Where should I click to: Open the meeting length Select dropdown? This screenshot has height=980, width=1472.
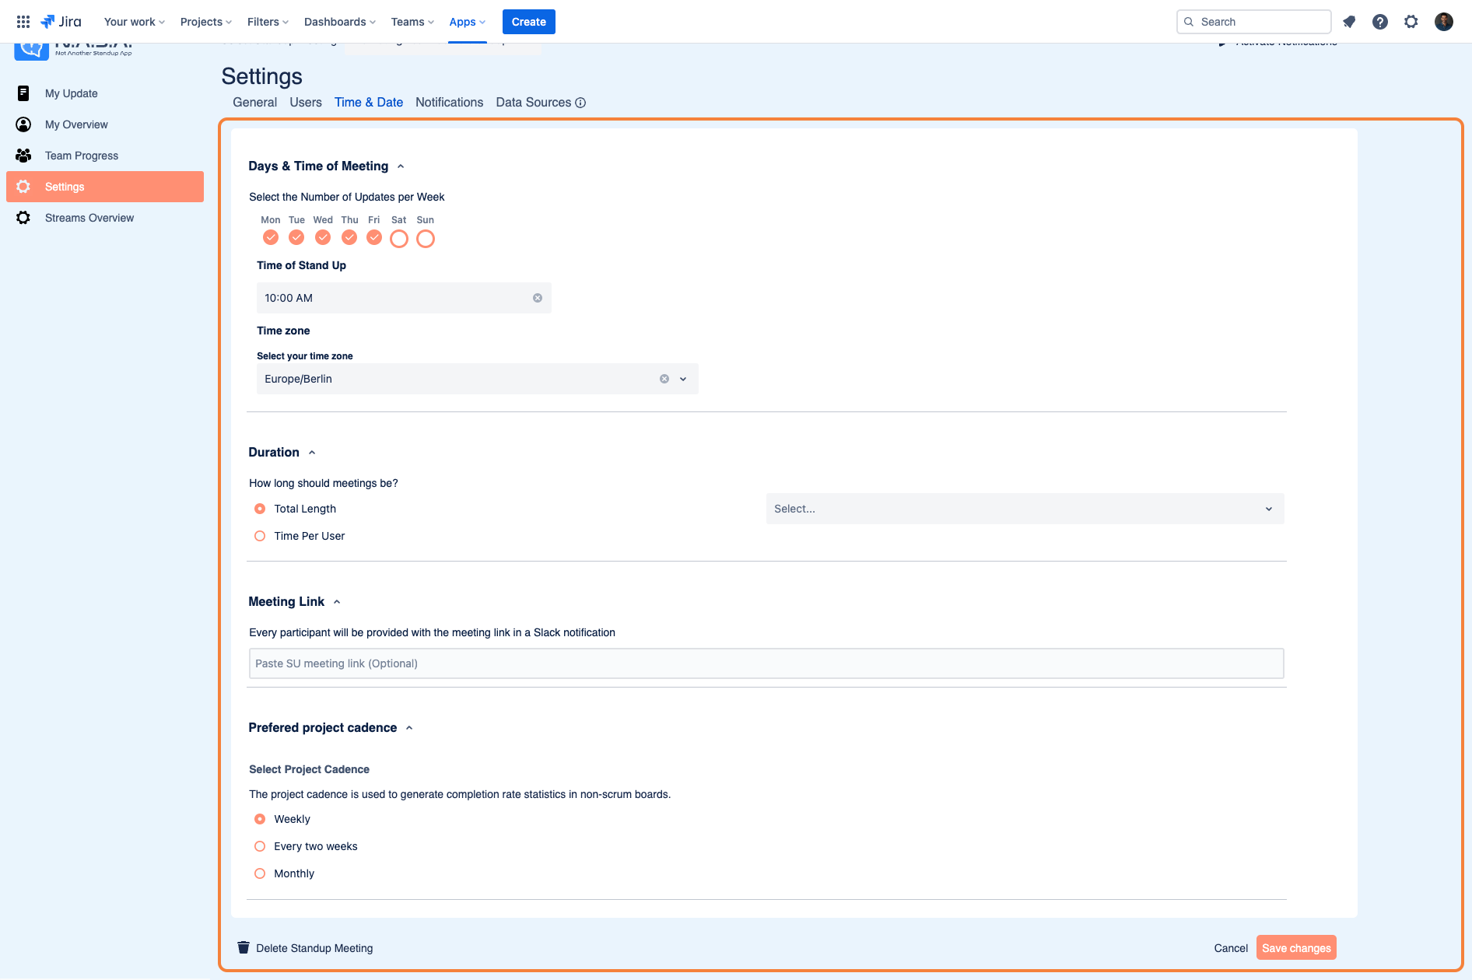[x=1025, y=509]
